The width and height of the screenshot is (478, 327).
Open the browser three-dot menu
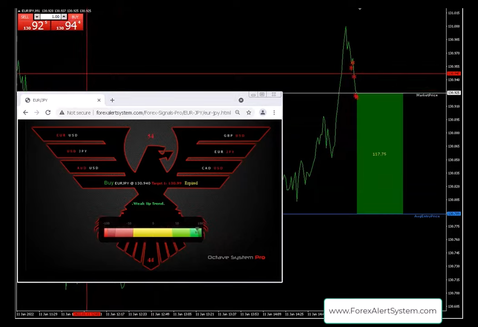click(x=274, y=113)
